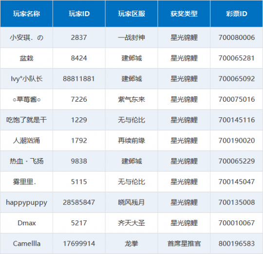Image resolution: width=263 pixels, height=254 pixels.
Task: Select player name 盆栽
Action: tap(26, 58)
